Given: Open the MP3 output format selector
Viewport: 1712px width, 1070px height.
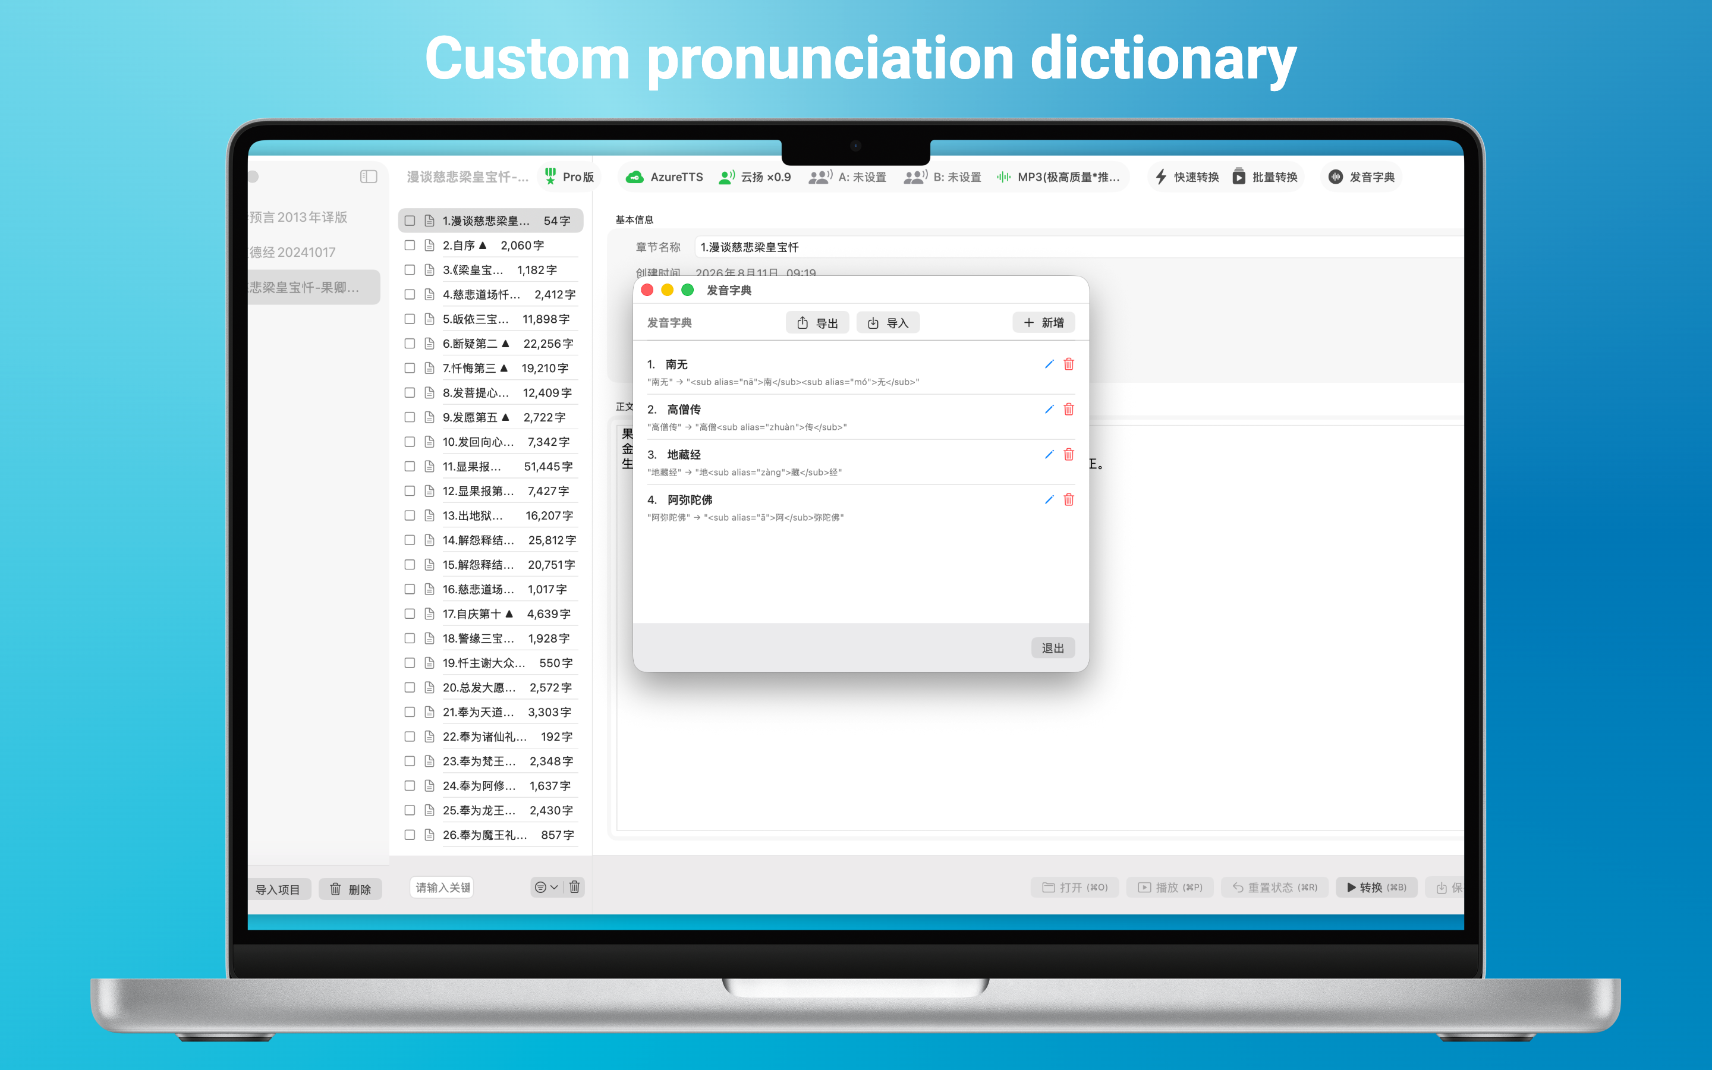Looking at the screenshot, I should [x=1058, y=177].
